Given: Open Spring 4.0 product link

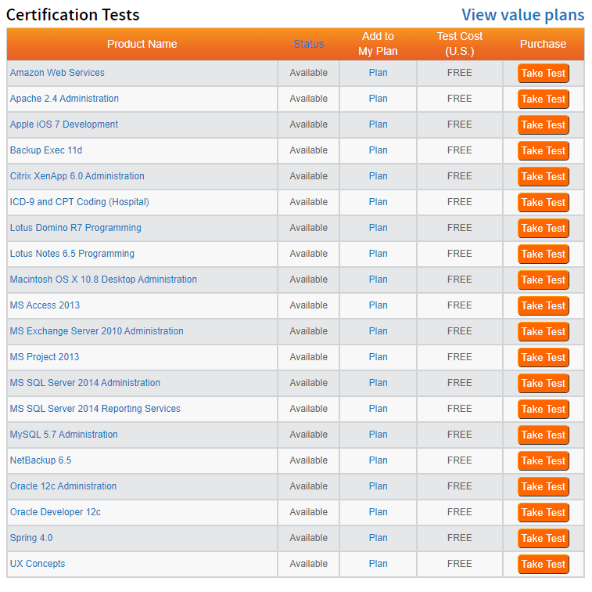Looking at the screenshot, I should [31, 537].
